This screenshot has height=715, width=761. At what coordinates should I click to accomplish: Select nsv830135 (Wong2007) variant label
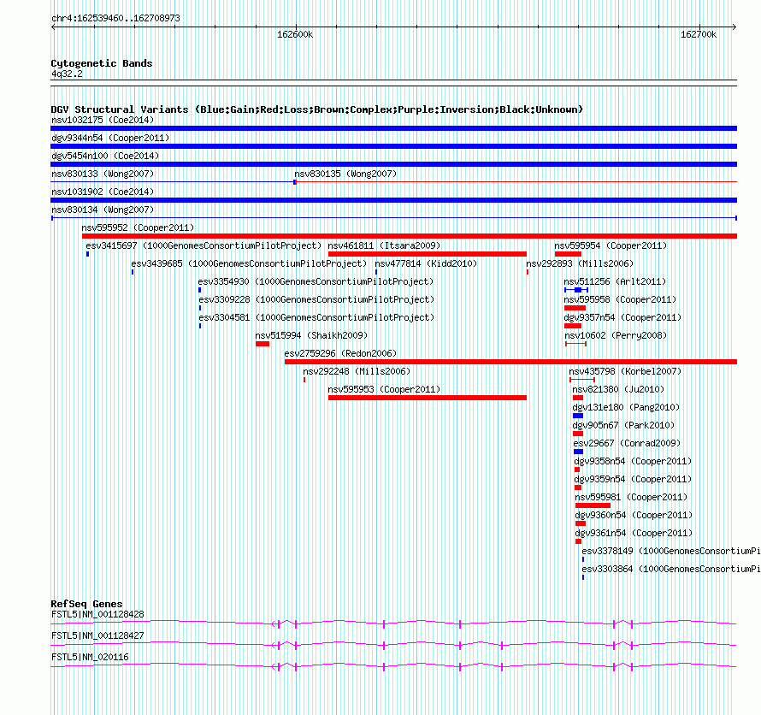345,174
